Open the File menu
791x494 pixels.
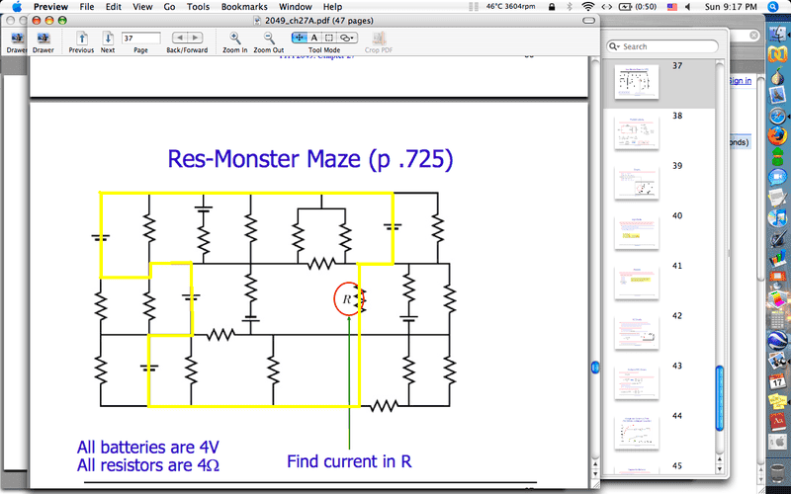pos(87,7)
